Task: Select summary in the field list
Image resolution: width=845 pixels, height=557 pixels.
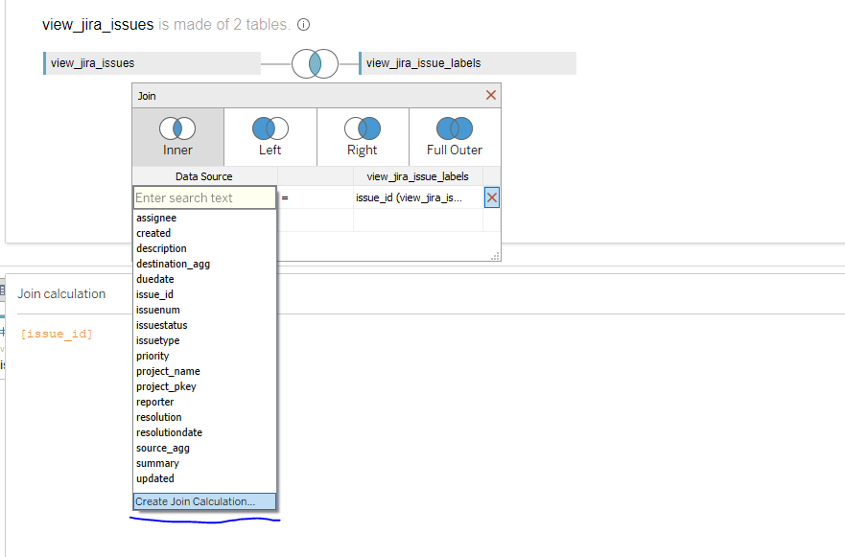Action: (x=204, y=463)
